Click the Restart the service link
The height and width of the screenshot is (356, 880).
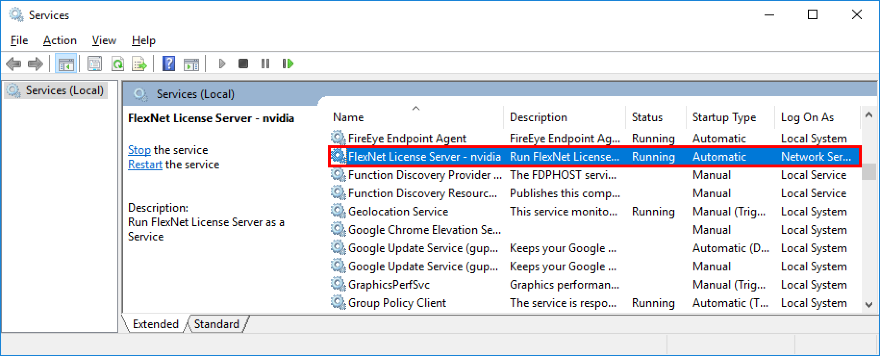point(145,165)
